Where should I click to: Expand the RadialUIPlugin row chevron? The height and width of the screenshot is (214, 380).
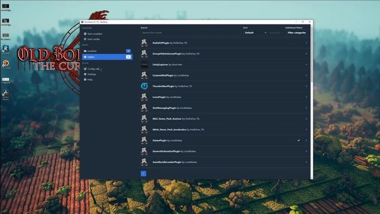pos(306,43)
